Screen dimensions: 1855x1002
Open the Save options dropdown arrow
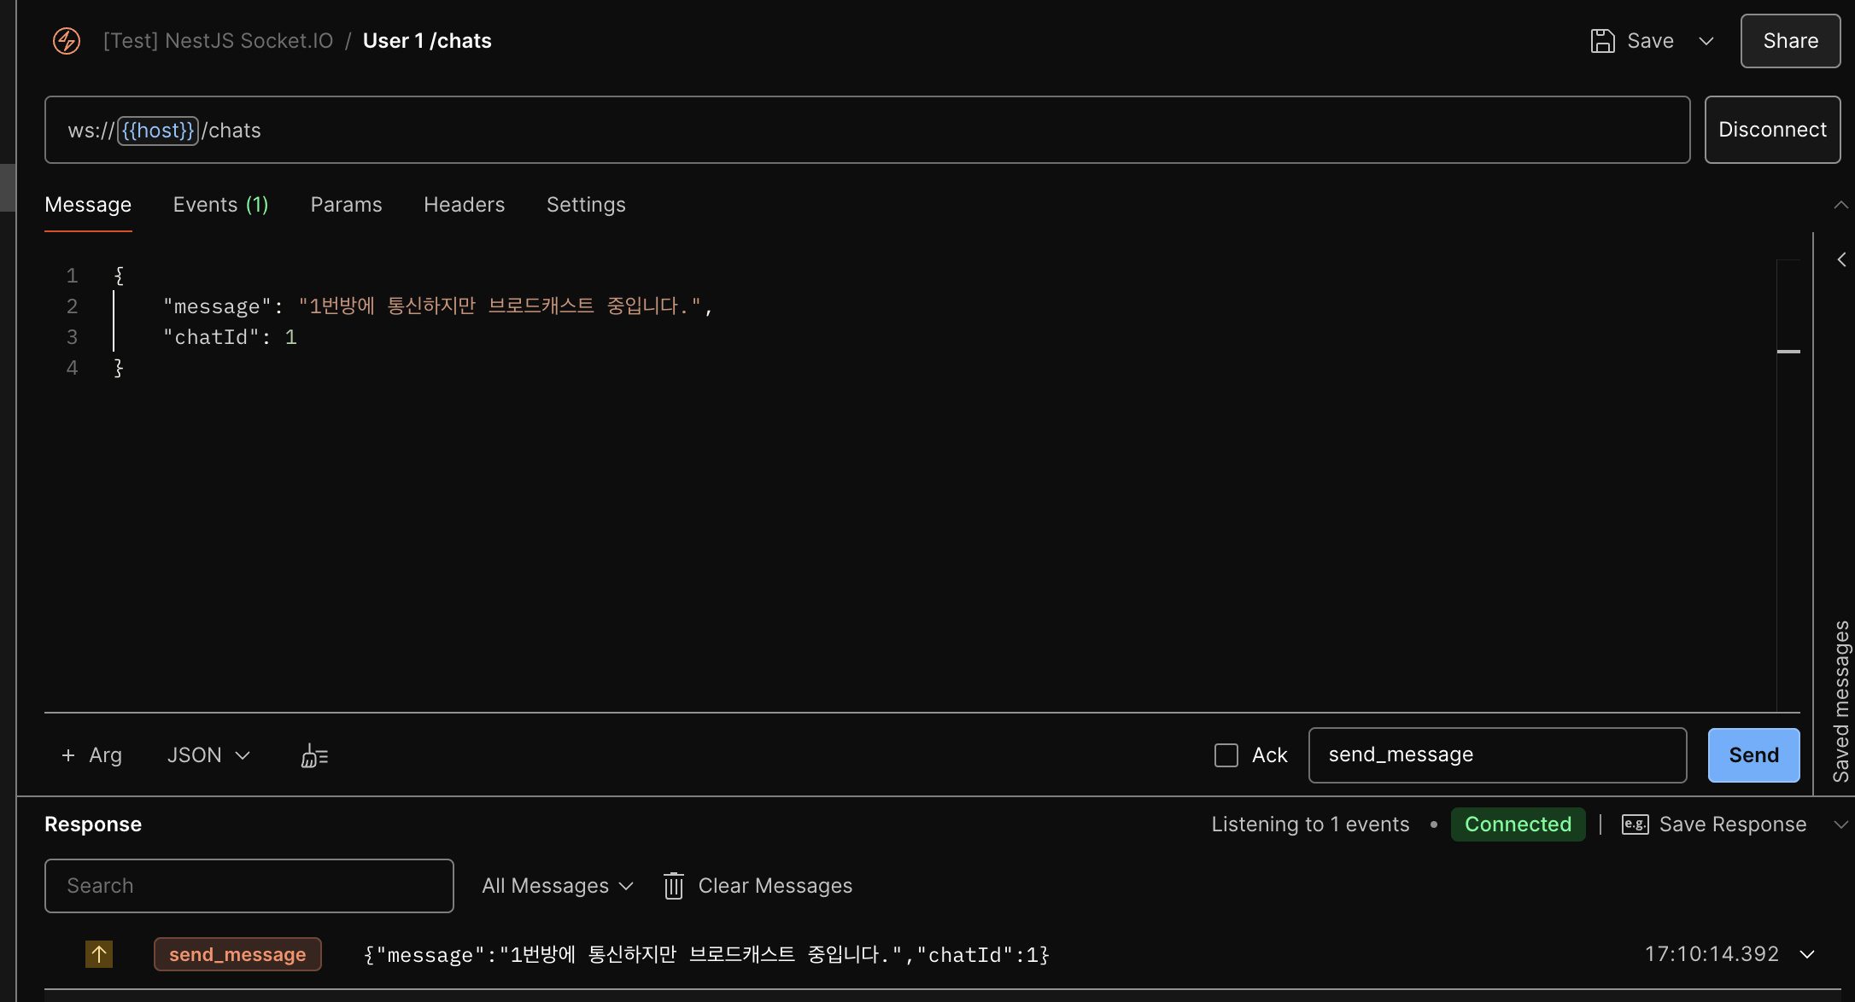point(1706,40)
